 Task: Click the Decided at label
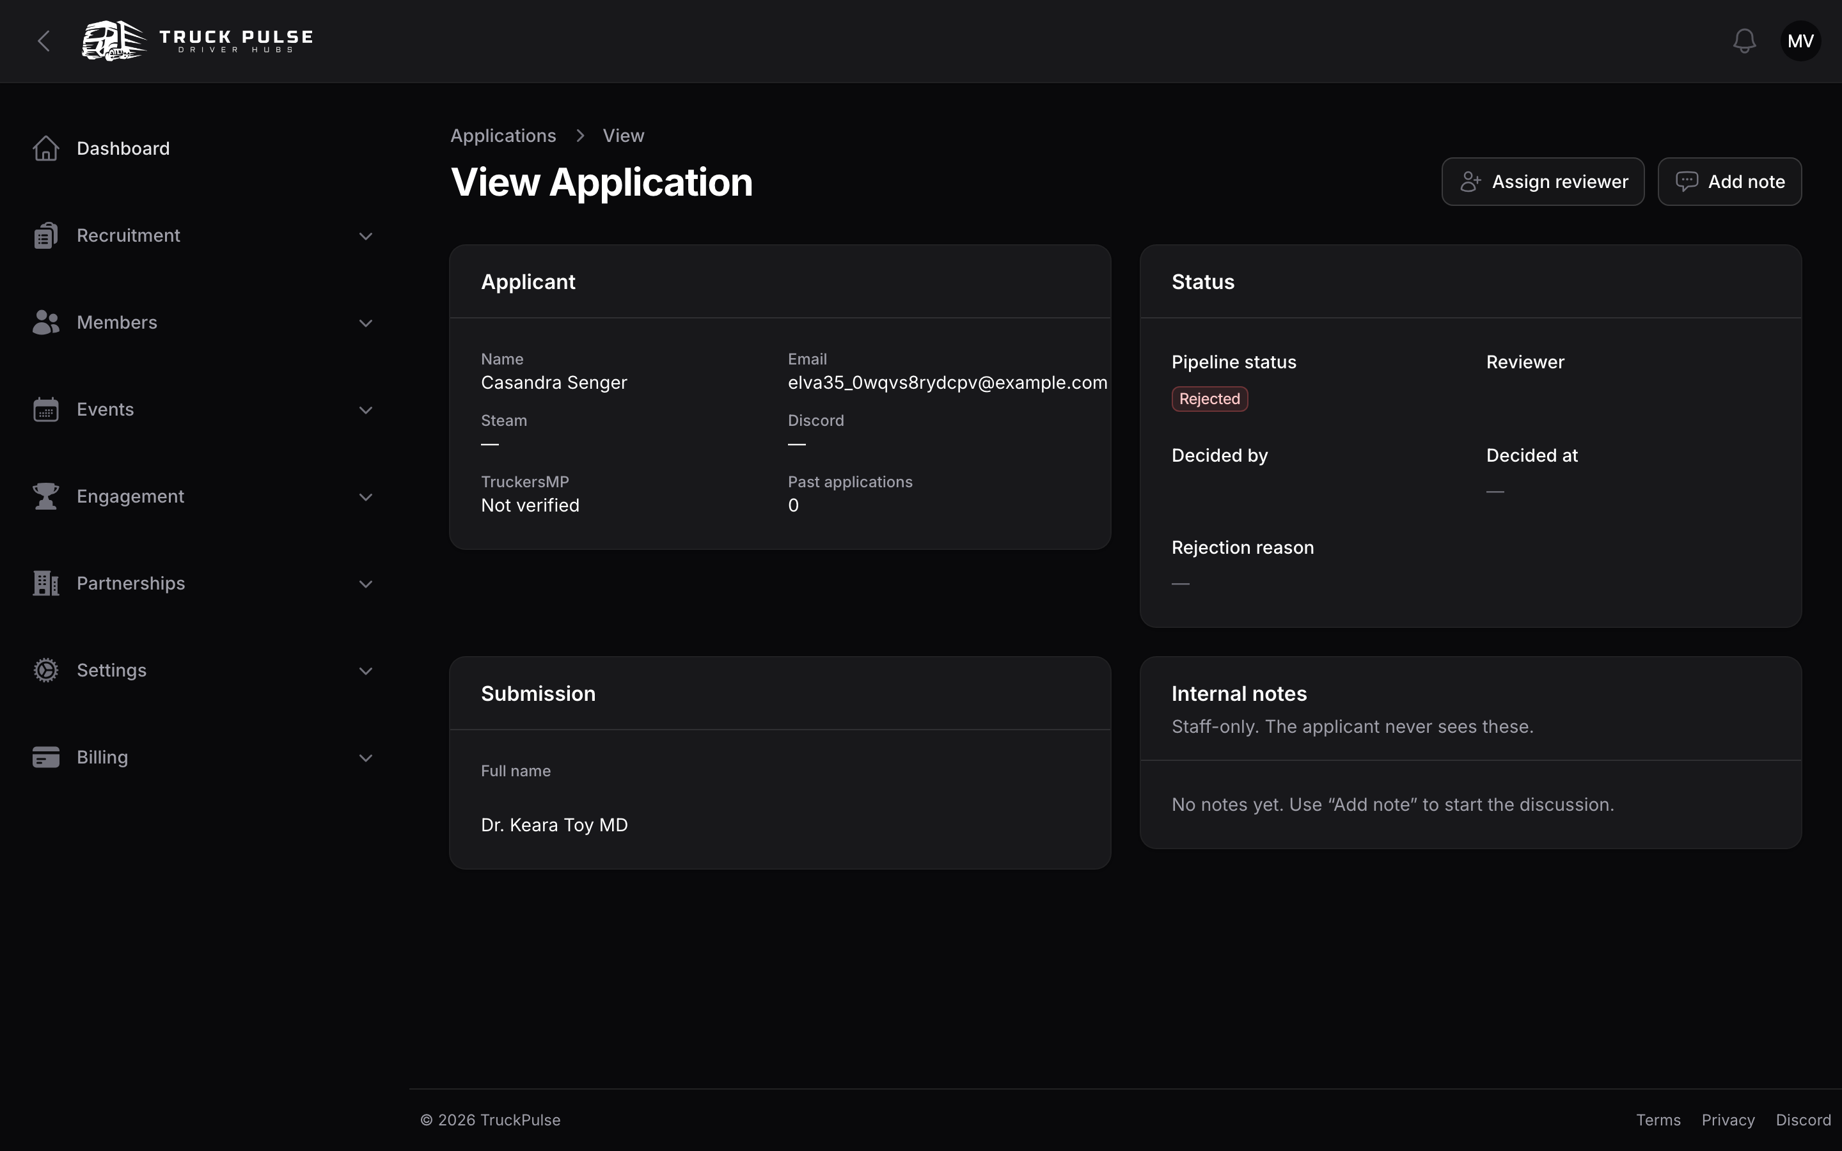coord(1531,455)
